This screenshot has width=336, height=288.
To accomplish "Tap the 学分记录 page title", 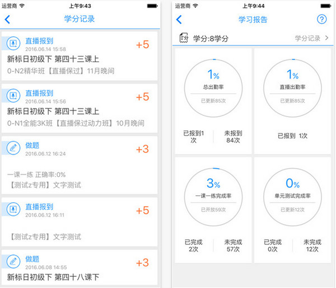I will click(x=80, y=19).
